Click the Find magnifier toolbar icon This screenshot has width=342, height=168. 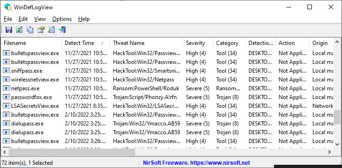[x=51, y=30]
